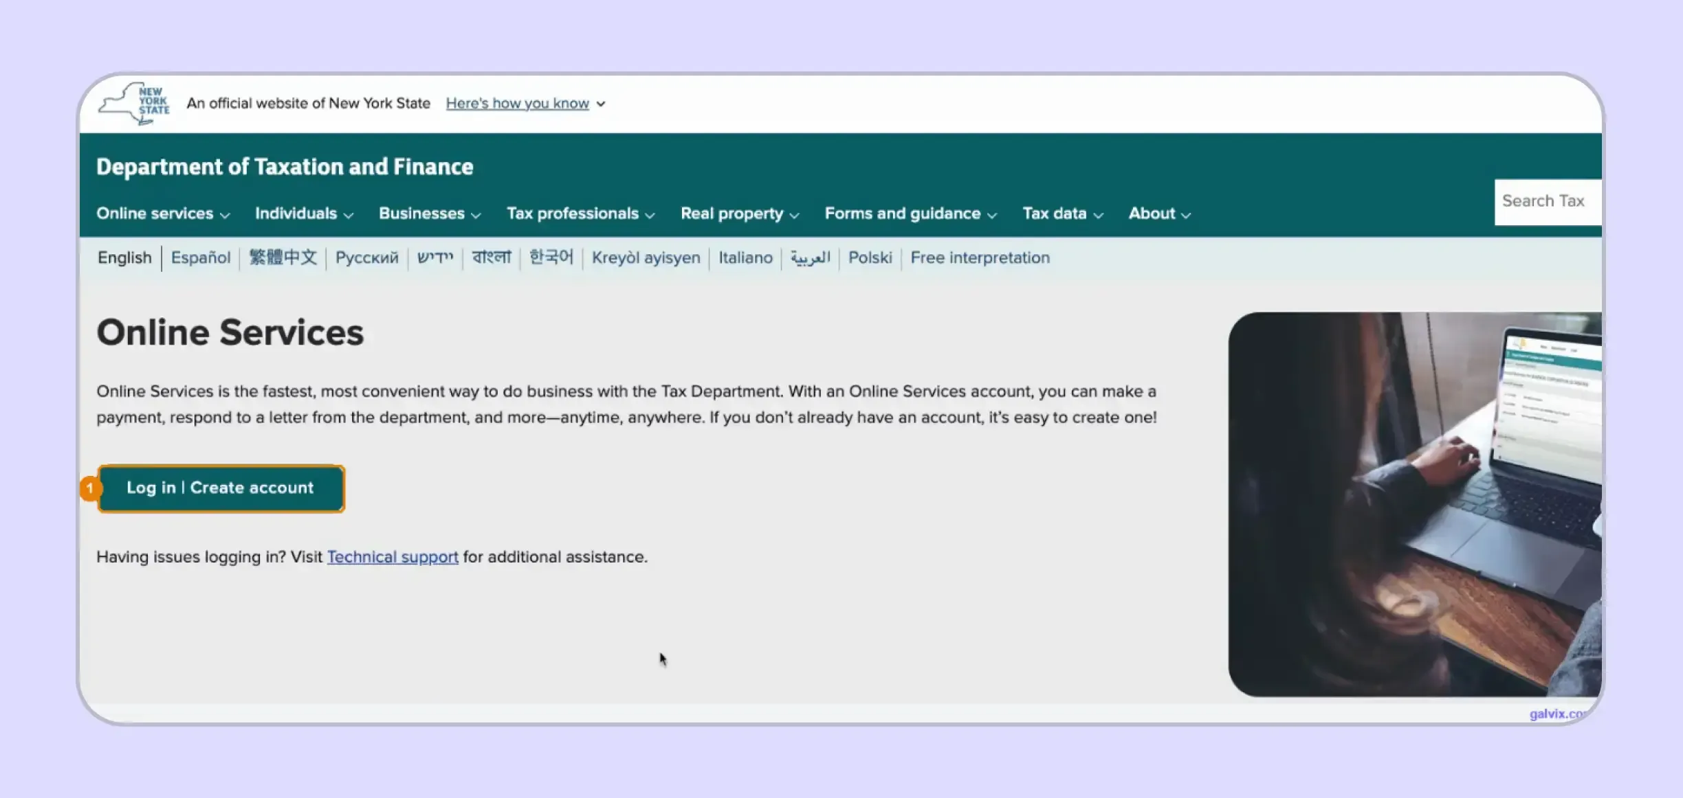Click Log in | Create account button

221,488
